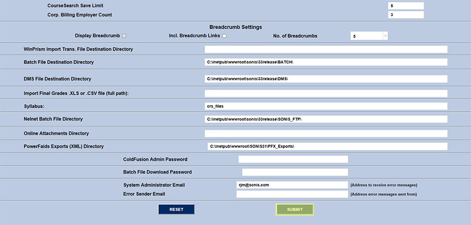Select the Batch File Download Password field

point(295,172)
